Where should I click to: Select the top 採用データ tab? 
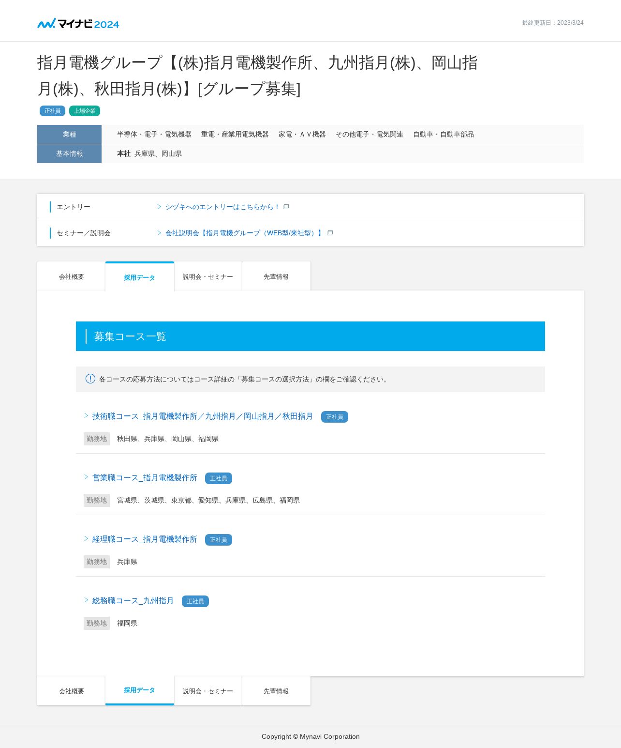(139, 277)
